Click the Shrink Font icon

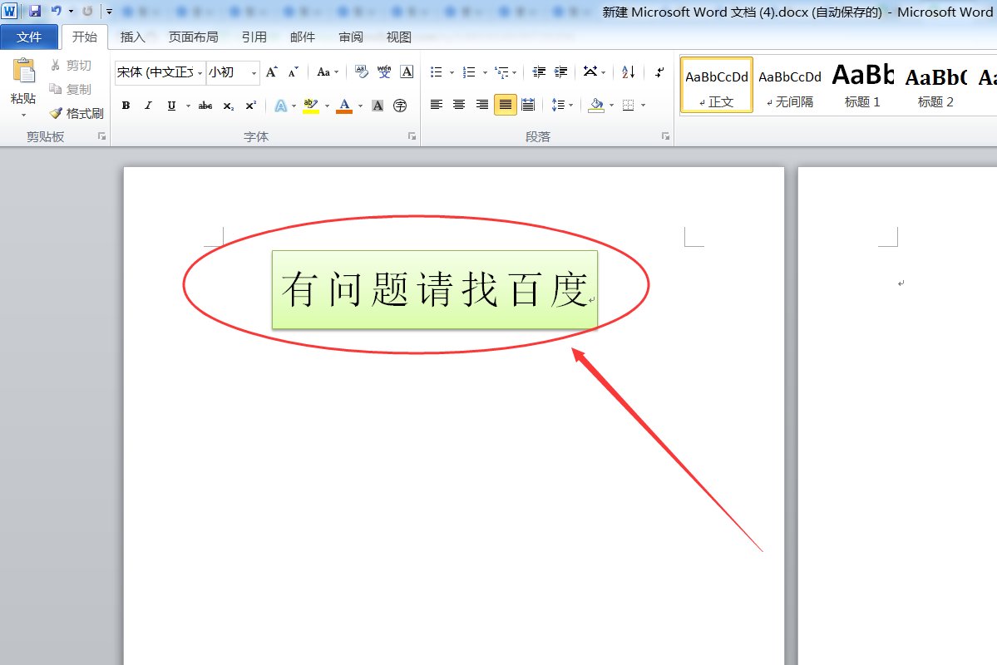294,71
